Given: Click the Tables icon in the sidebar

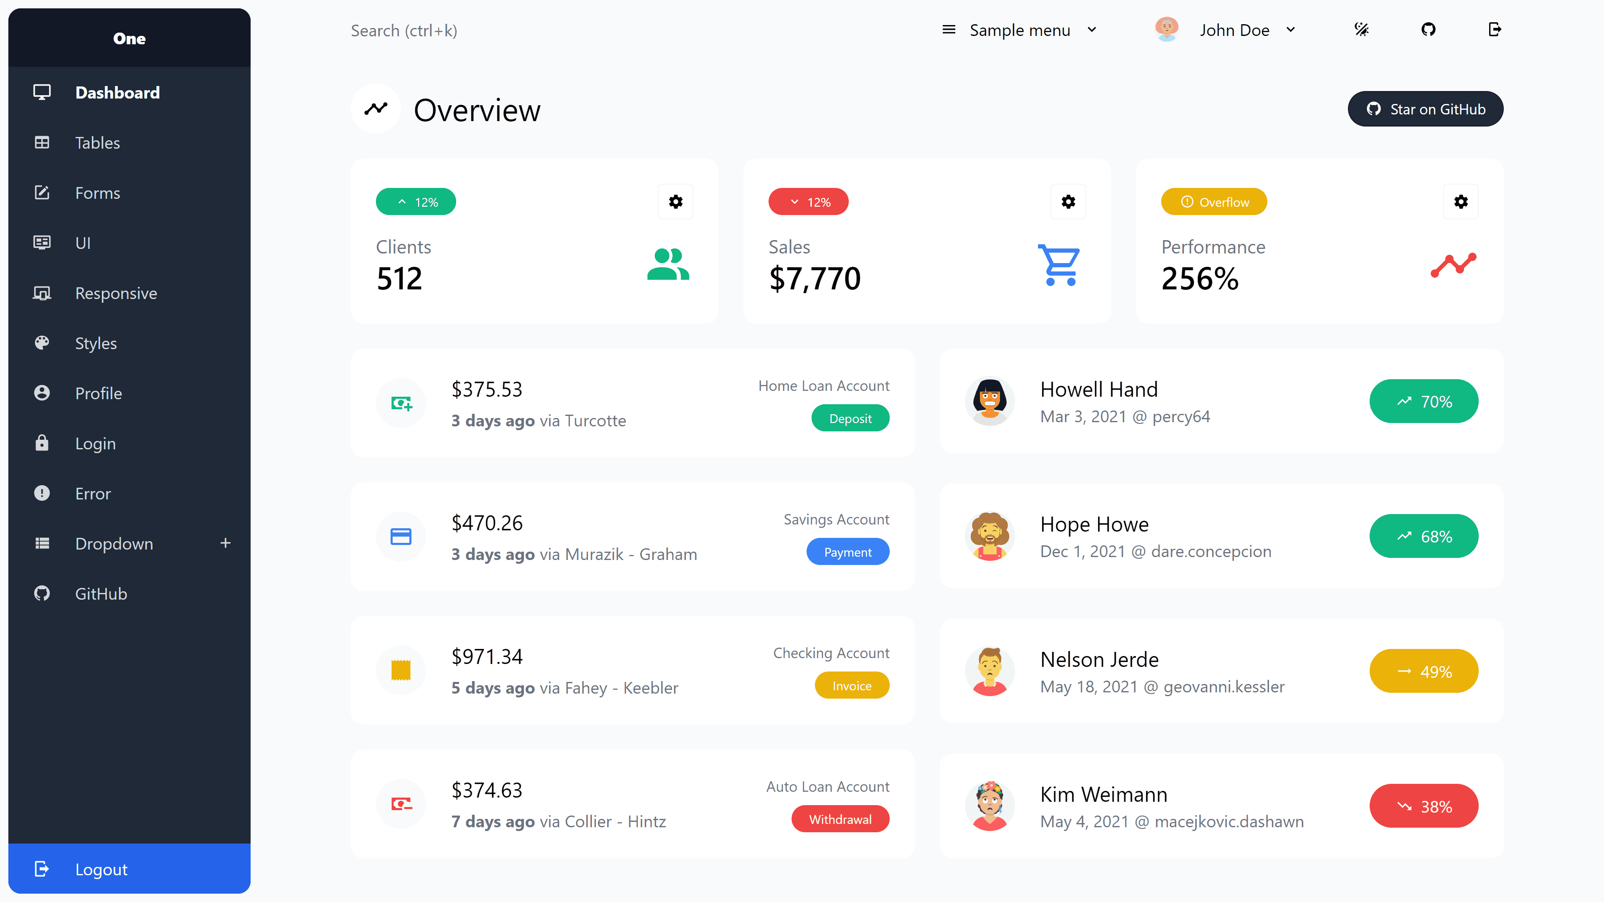Looking at the screenshot, I should point(42,142).
